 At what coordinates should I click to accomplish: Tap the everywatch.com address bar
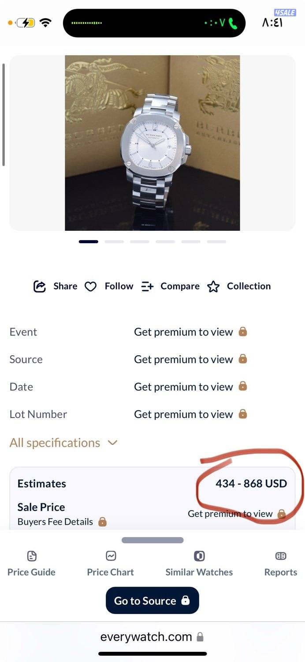[152, 637]
